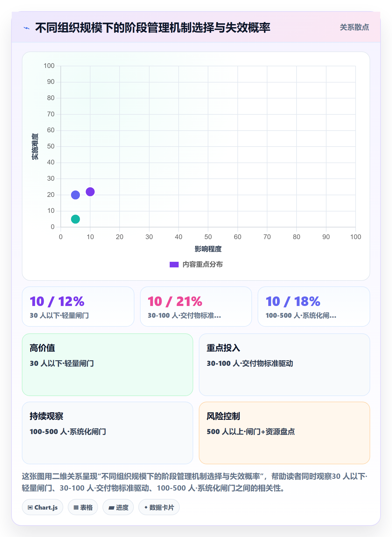Viewport: 392px width, 537px height.
Task: Click the 影响程度 x-axis title
Action: pos(208,249)
